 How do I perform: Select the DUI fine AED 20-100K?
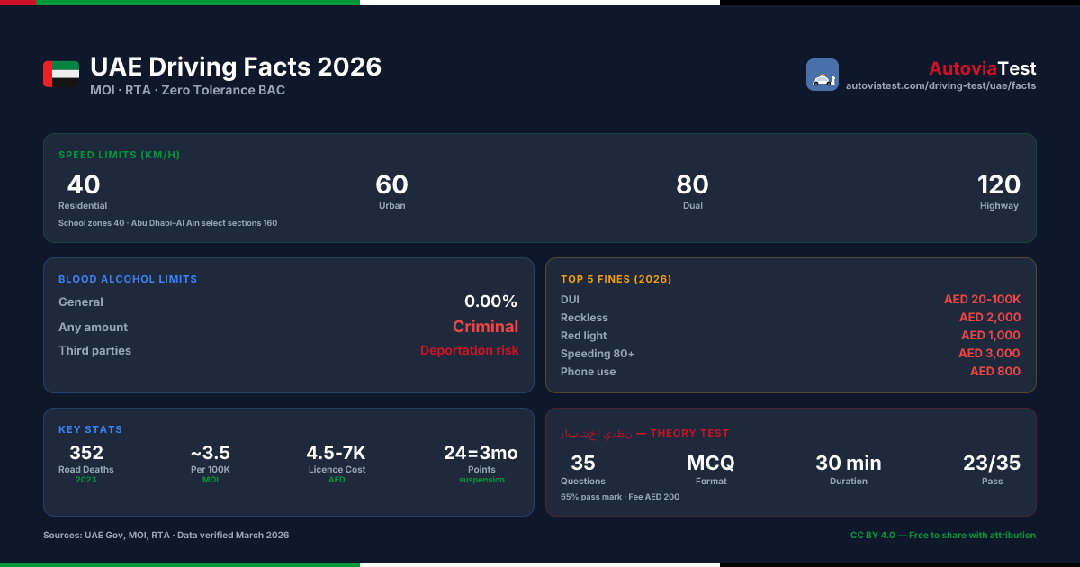click(983, 300)
